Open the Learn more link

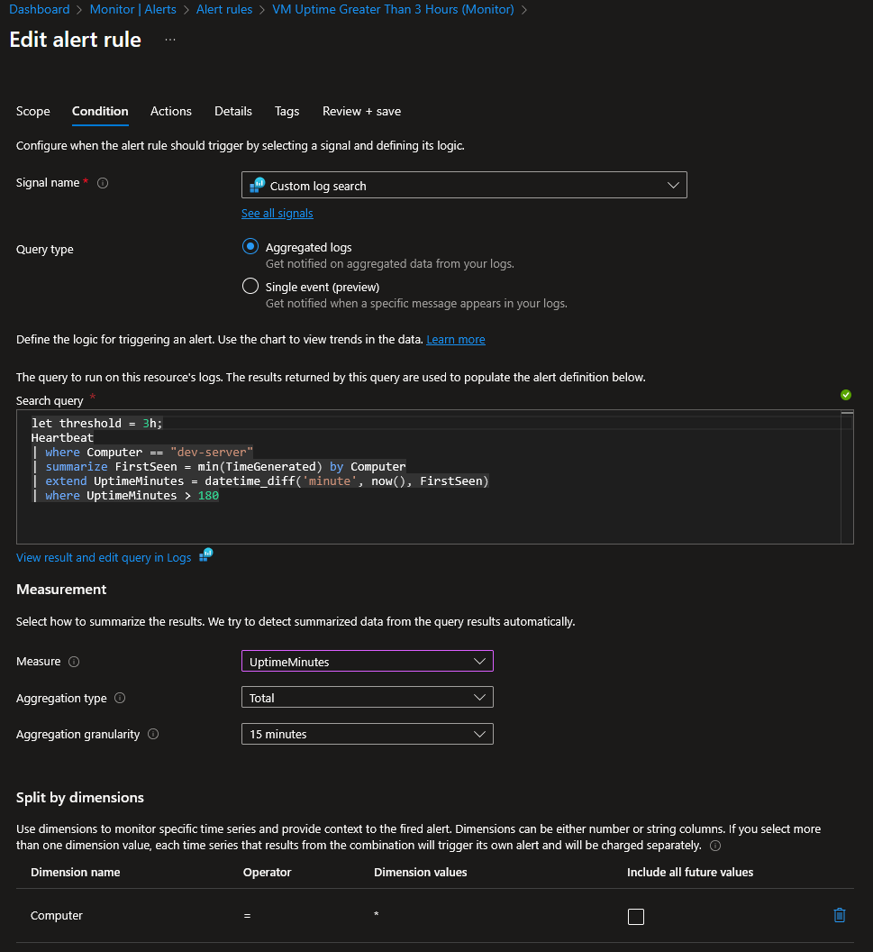[456, 339]
